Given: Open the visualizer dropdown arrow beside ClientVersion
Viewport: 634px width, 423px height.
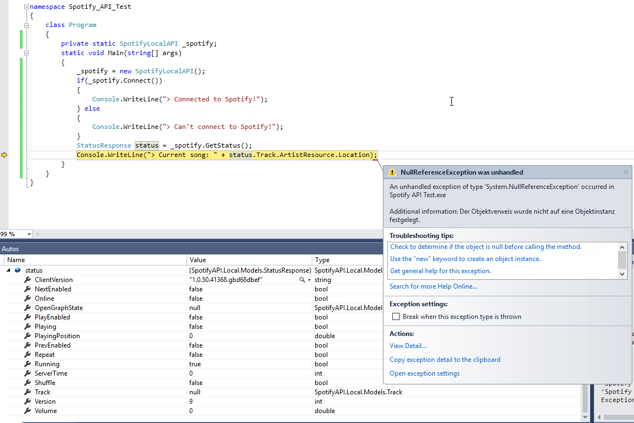Looking at the screenshot, I should [310, 280].
